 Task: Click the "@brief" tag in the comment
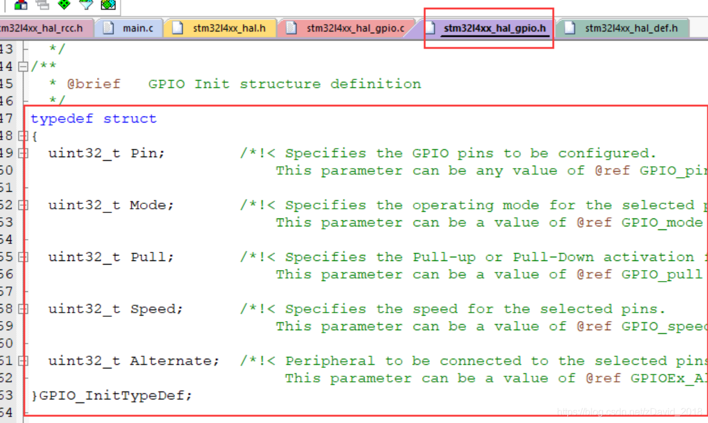(94, 84)
